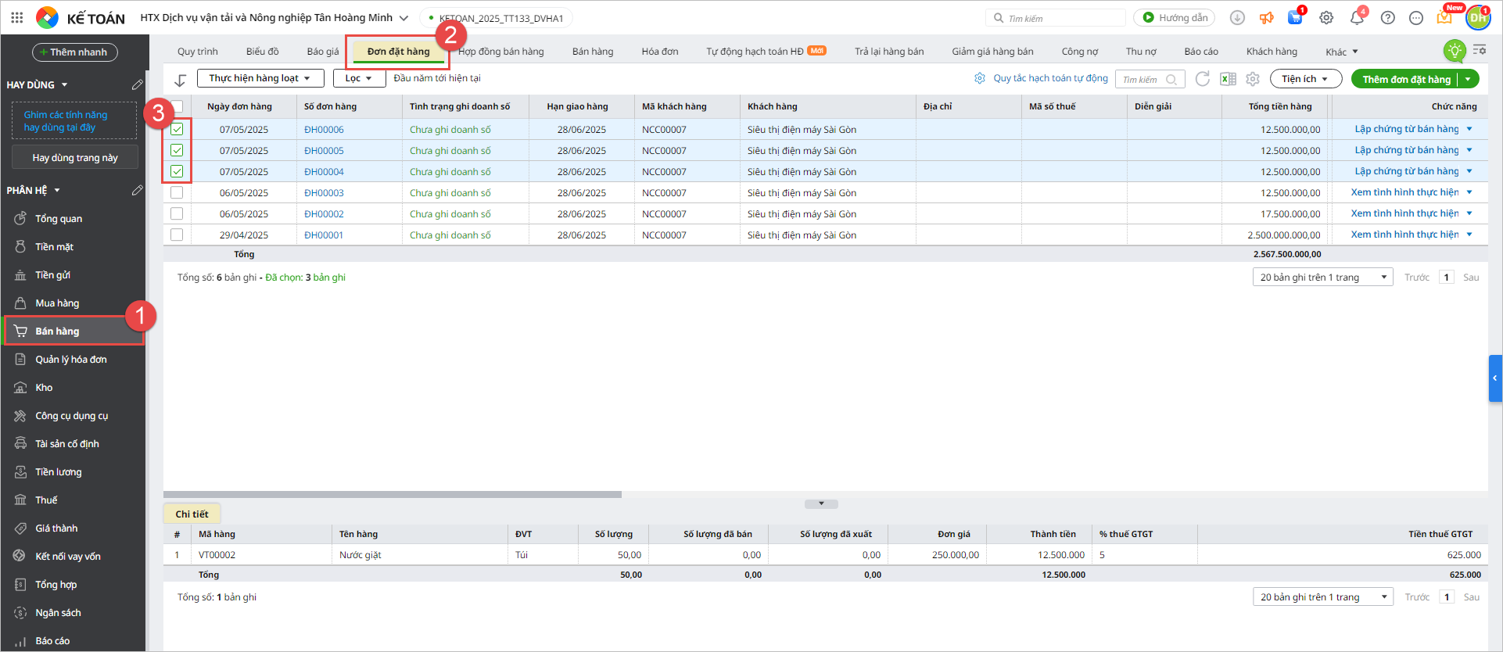Open the Thực hiện hàng loạt dropdown
Screen dimensions: 1503x652
pos(260,78)
